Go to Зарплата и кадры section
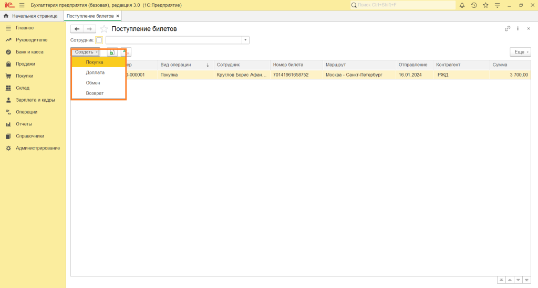Viewport: 538px width, 288px height. point(35,100)
